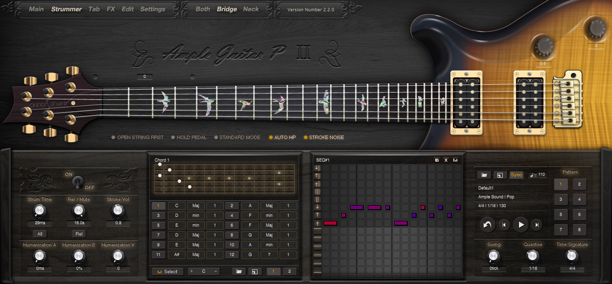
Task: Transpose key up with the plus button
Action: click(x=191, y=271)
